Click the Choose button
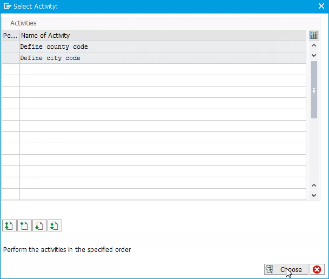 [x=286, y=269]
